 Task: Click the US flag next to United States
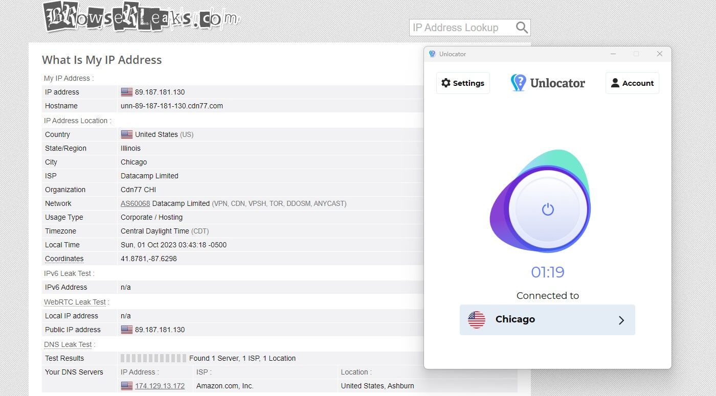click(x=127, y=134)
